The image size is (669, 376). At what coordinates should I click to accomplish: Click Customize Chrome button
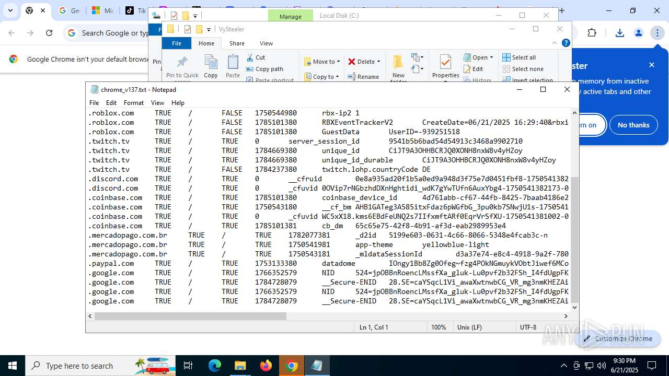pyautogui.click(x=617, y=338)
